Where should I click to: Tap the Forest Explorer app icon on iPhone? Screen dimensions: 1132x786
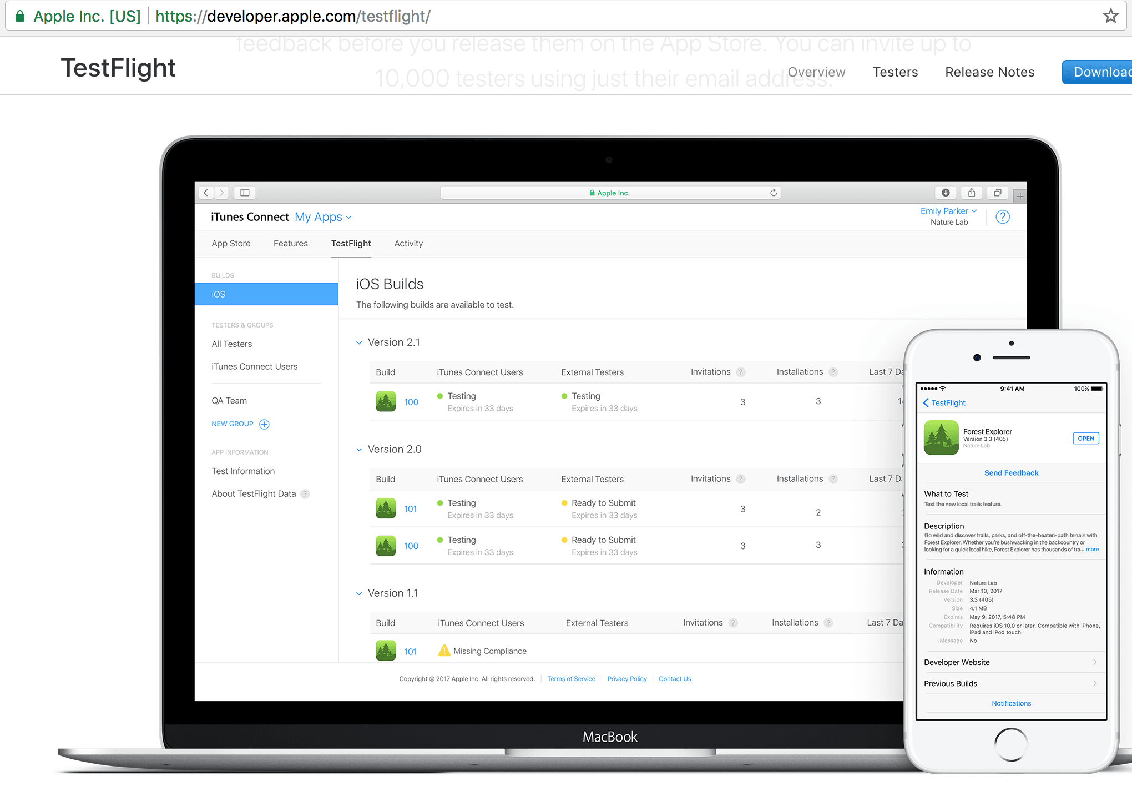[x=941, y=437]
